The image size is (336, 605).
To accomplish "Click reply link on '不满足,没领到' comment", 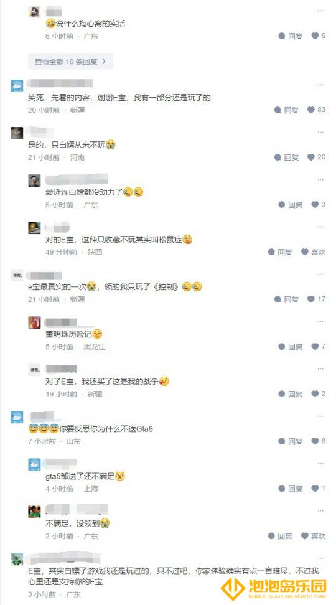I will tap(281, 536).
